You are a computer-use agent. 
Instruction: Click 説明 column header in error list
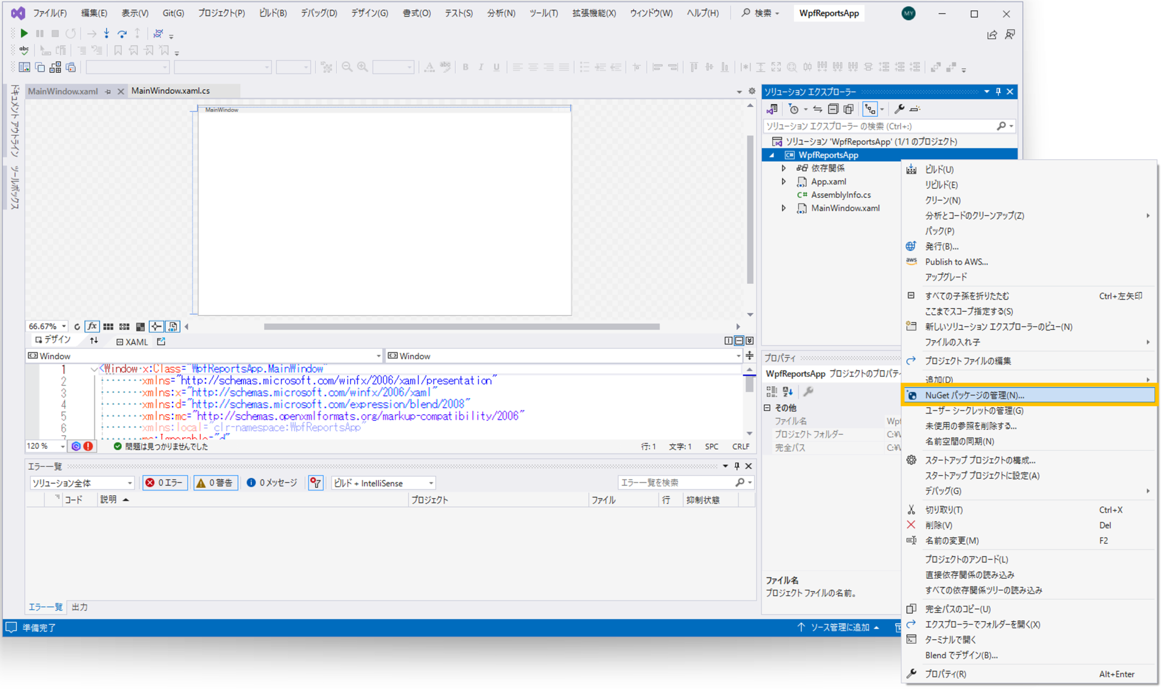pyautogui.click(x=252, y=499)
